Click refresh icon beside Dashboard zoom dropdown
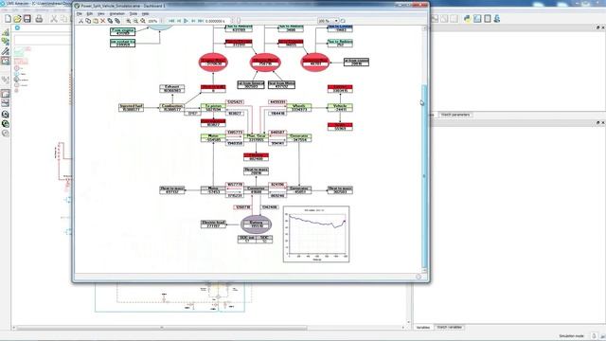 tap(343, 21)
